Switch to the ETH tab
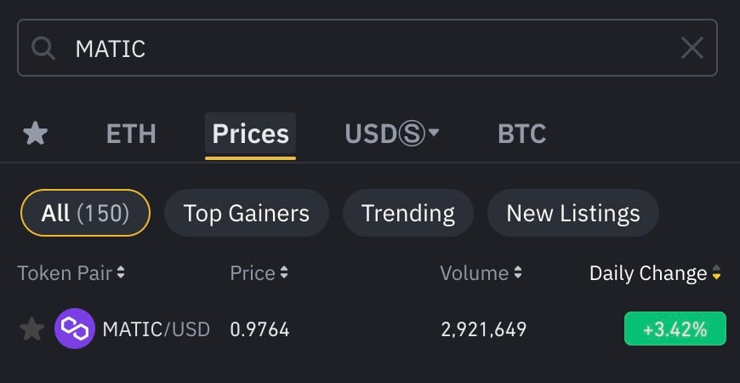The height and width of the screenshot is (383, 740). click(131, 134)
